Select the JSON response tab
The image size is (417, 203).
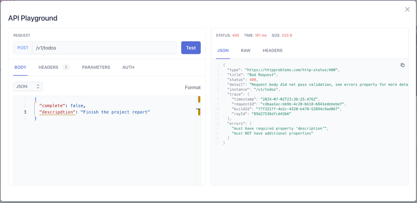point(222,50)
